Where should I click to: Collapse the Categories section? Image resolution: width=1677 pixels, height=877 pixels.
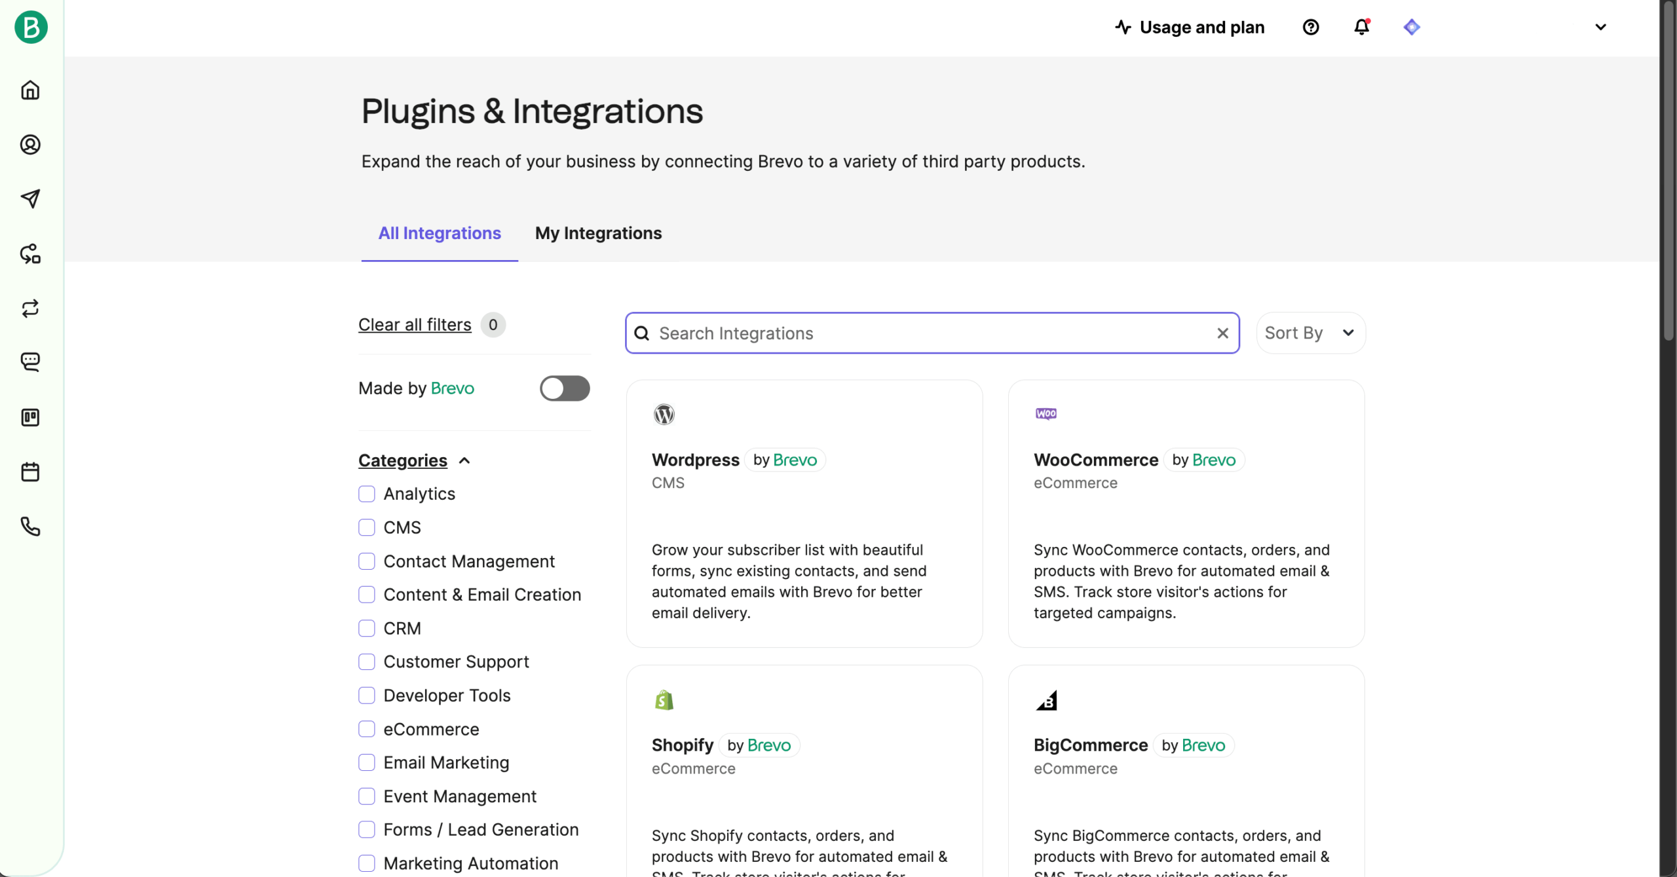(x=414, y=460)
